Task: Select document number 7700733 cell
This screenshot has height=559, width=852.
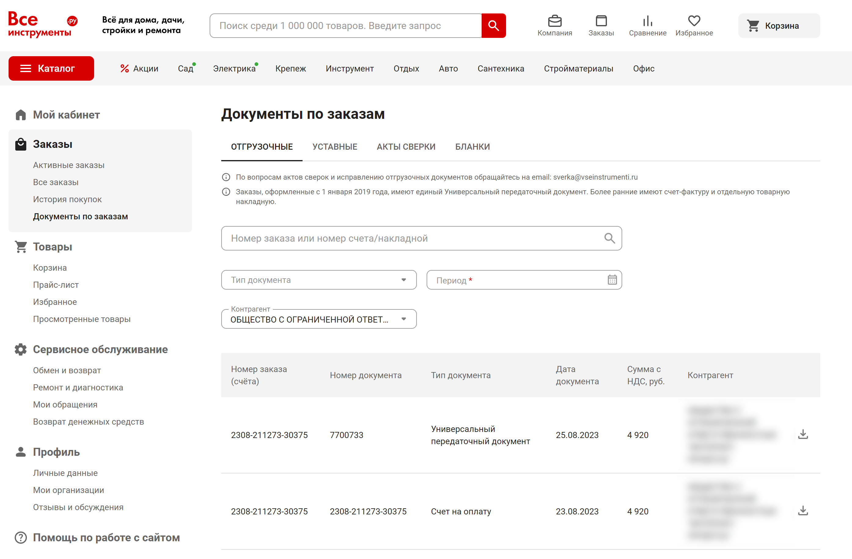Action: (x=346, y=435)
